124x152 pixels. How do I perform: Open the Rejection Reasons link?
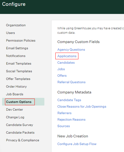click(71, 119)
